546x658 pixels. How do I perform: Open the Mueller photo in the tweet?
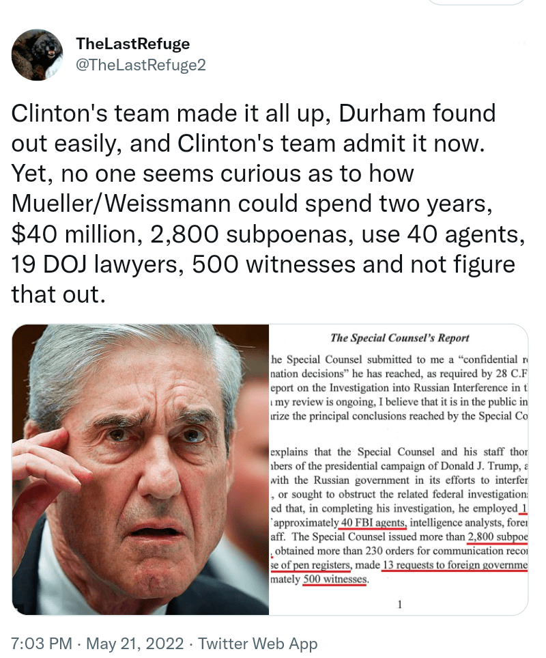pos(141,469)
